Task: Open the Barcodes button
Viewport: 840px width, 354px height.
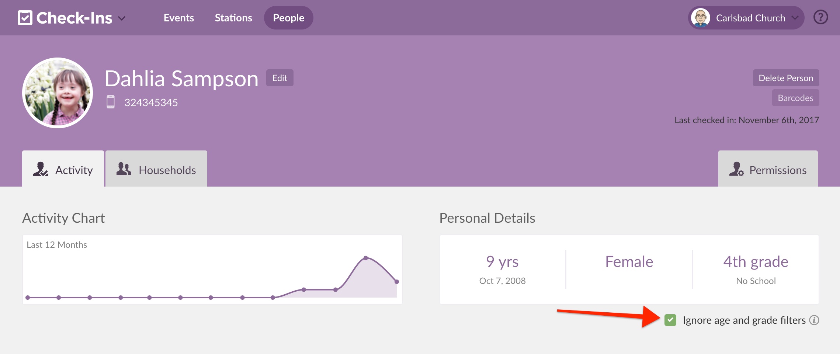Action: 795,98
